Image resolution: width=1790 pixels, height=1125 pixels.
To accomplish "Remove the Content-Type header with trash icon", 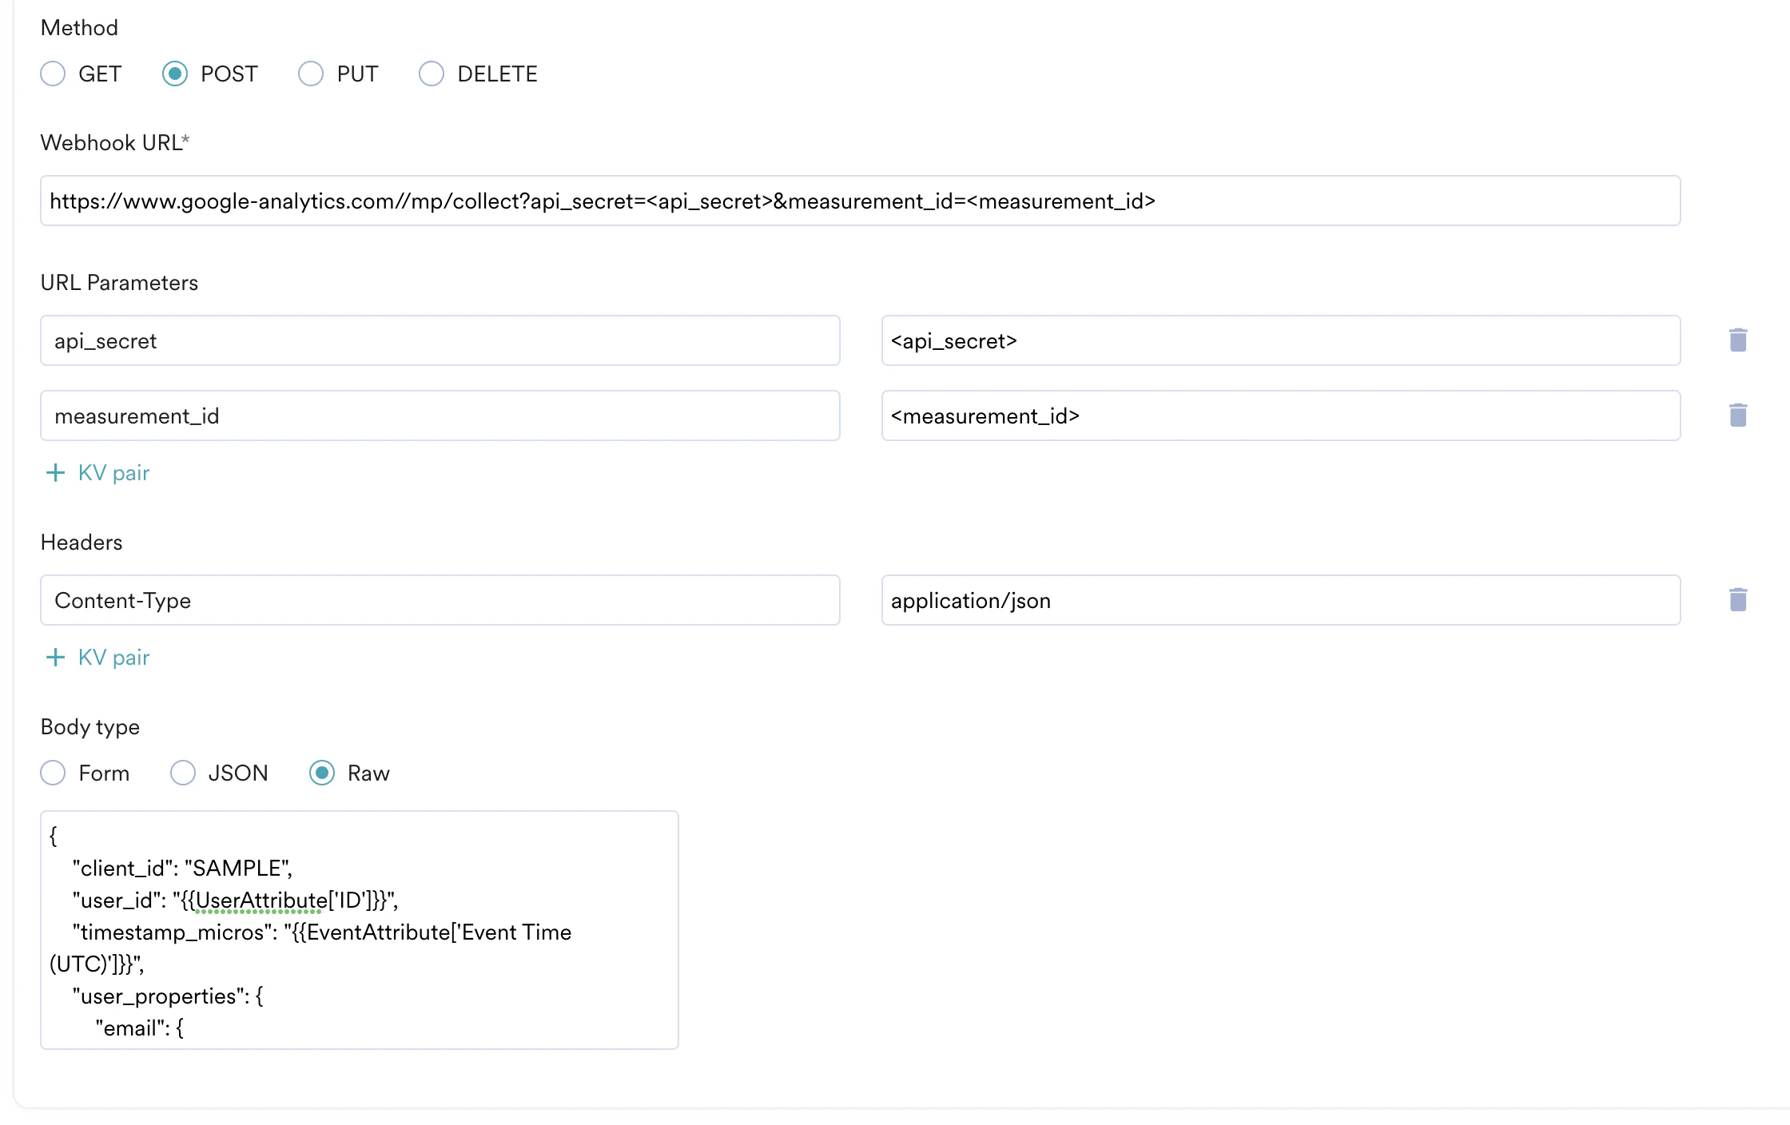I will click(1737, 600).
